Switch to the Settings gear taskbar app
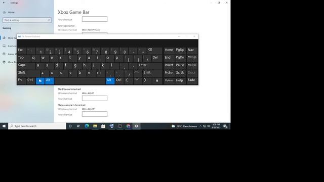Image resolution: width=324 pixels, height=182 pixels. (136, 126)
